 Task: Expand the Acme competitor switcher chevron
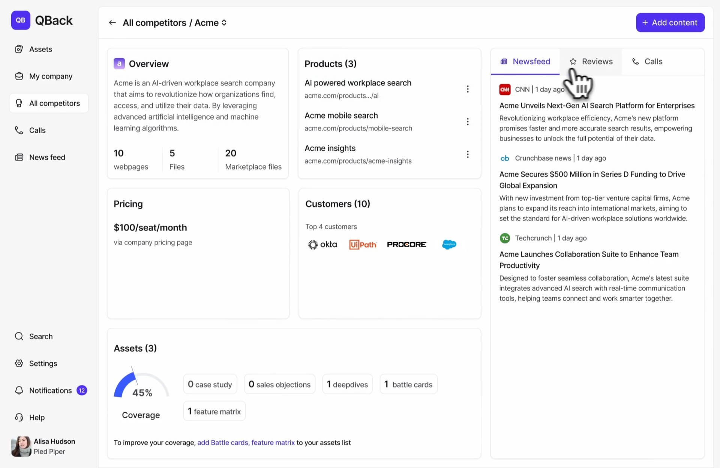click(x=224, y=22)
